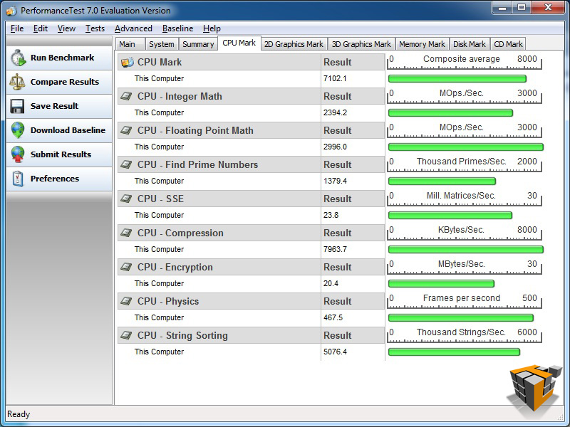Click the chip icon beside CPU - Encryption
Image resolution: width=570 pixels, height=427 pixels.
tap(126, 267)
